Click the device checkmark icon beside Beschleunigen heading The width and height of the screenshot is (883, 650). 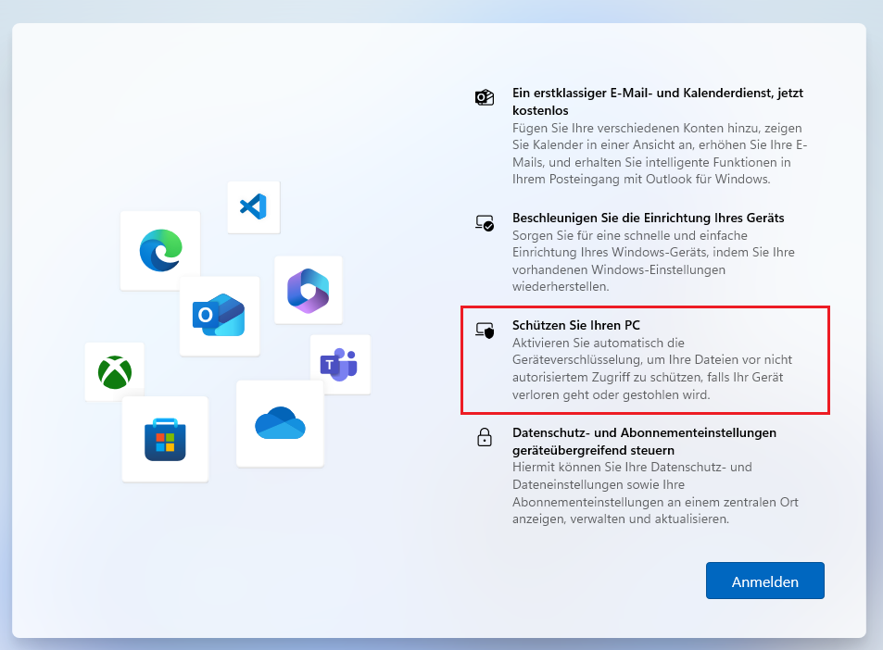(485, 223)
